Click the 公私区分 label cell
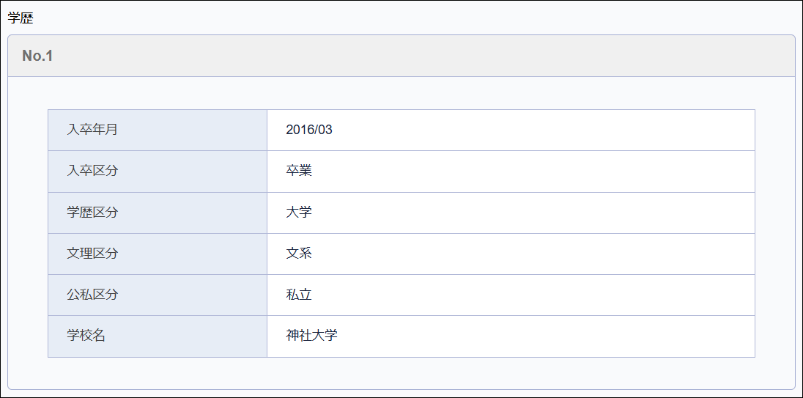Screen dimensions: 803x398 pyautogui.click(x=92, y=295)
